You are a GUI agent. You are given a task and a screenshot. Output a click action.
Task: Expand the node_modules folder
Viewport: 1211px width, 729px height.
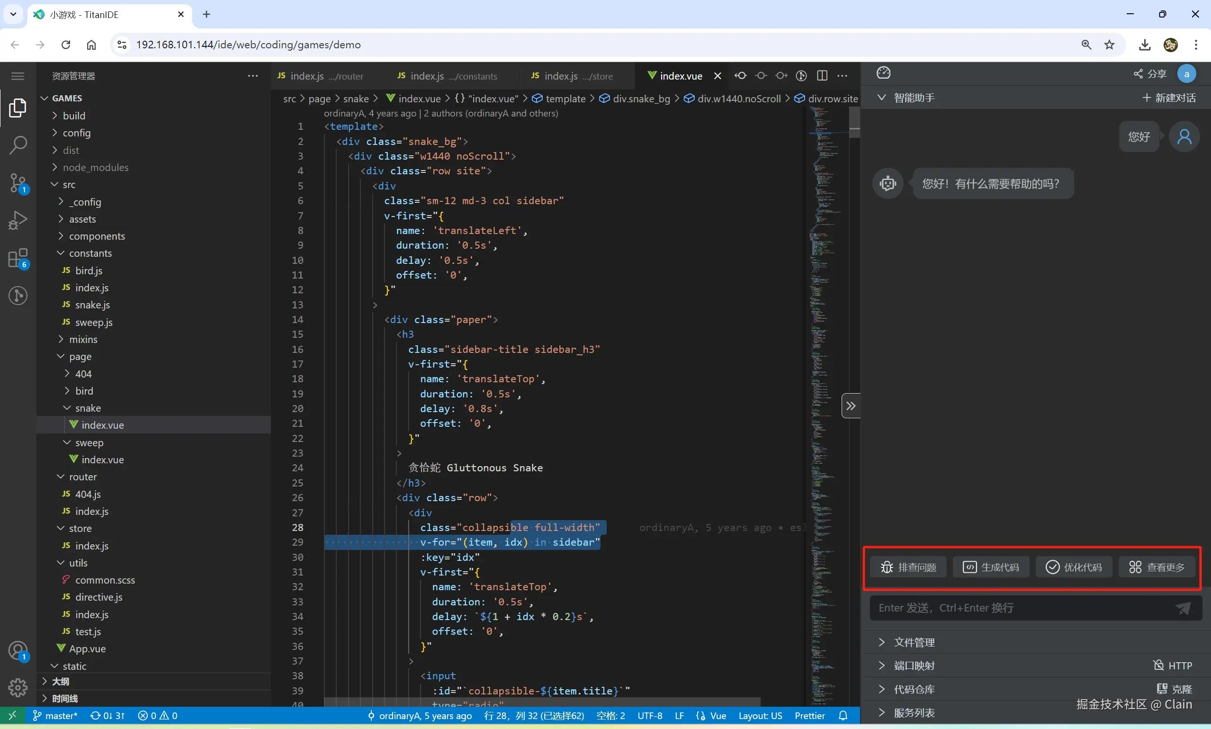point(153,167)
